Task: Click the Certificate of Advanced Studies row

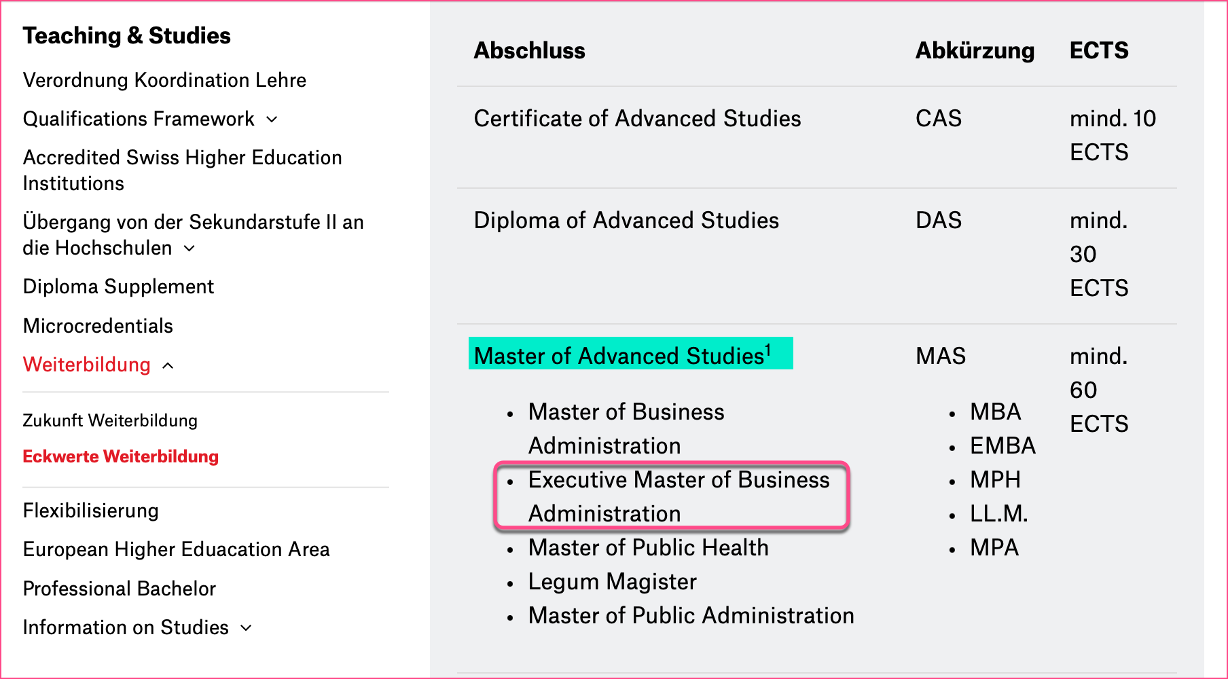Action: 637,119
